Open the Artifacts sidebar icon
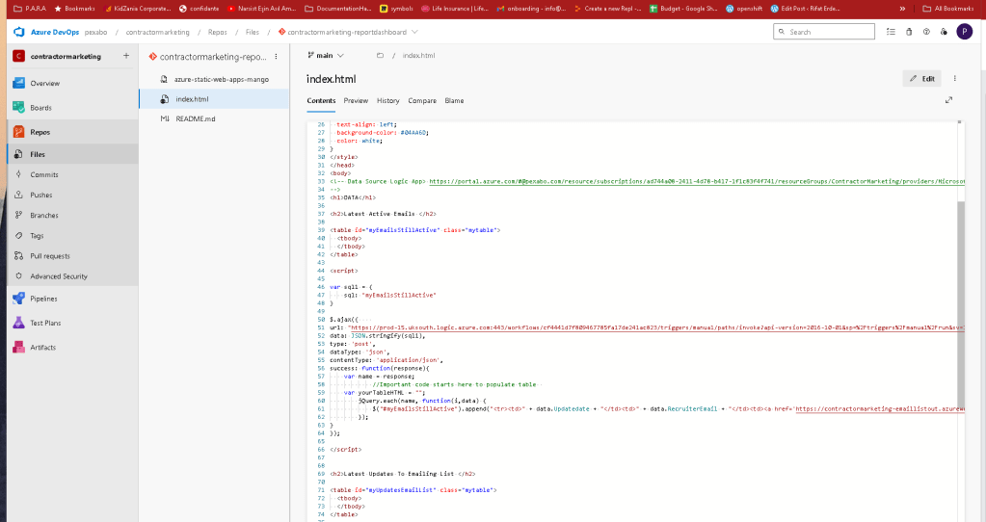This screenshot has width=986, height=522. pos(19,347)
